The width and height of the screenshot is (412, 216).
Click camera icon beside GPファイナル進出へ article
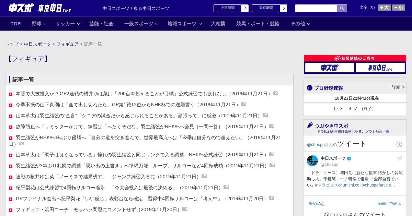(x=271, y=198)
